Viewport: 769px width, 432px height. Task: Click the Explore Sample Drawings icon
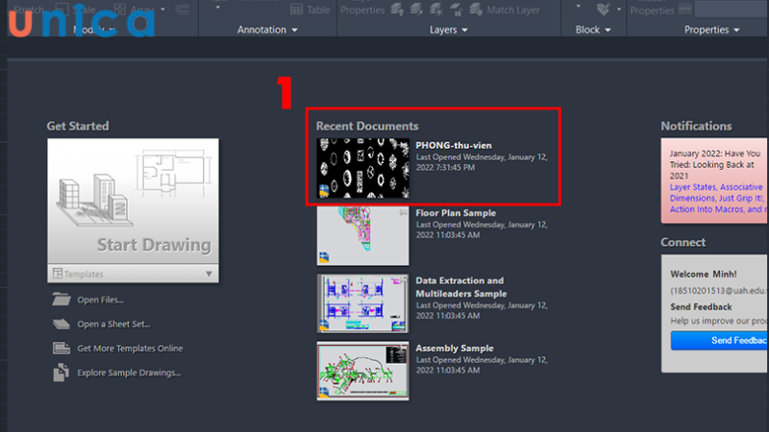[x=62, y=372]
